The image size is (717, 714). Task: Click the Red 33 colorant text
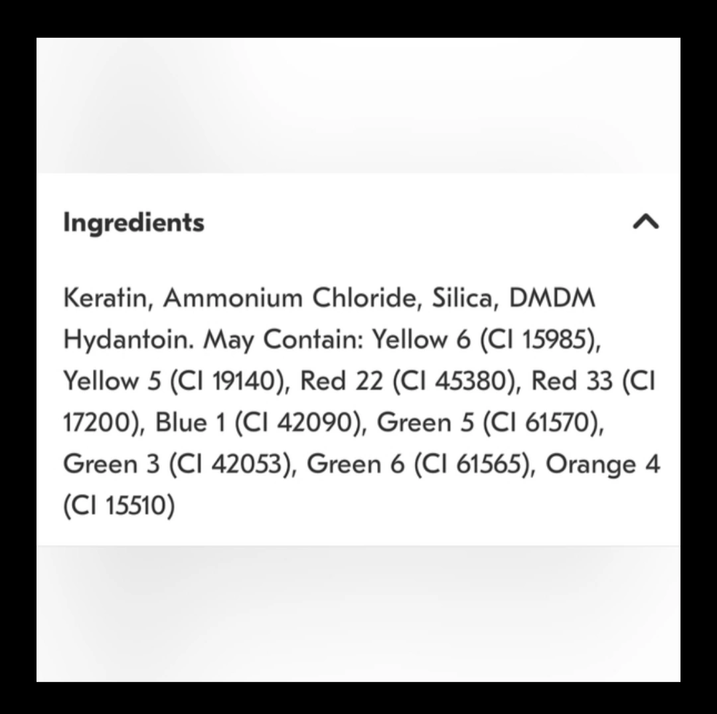[x=572, y=382]
